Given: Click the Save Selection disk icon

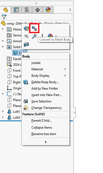Looking at the screenshot, I should (26, 101).
